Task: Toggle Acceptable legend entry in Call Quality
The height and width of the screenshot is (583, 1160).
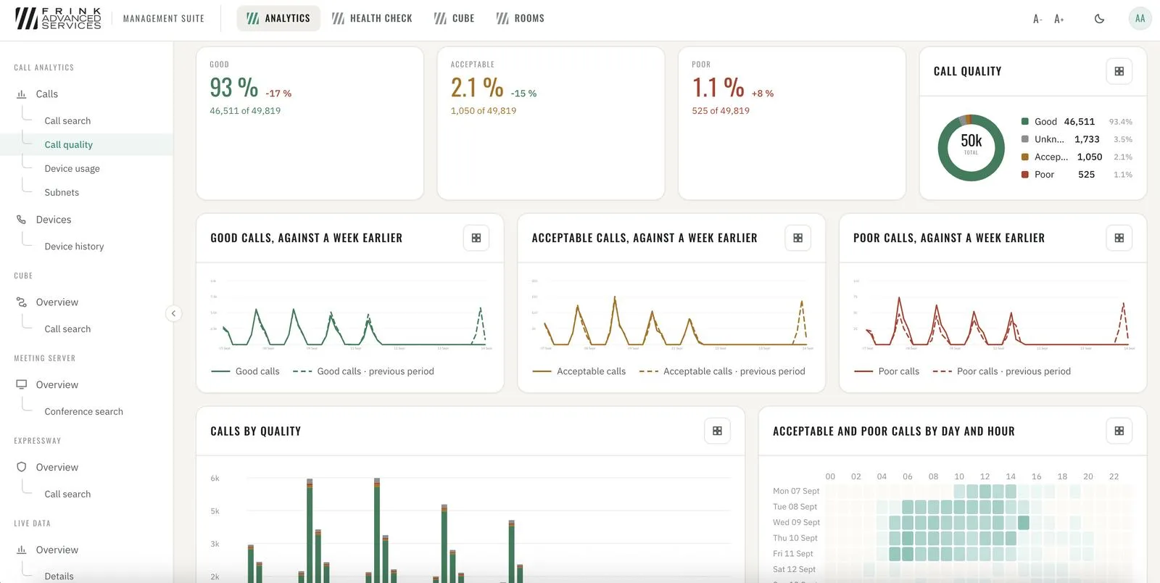Action: click(1077, 157)
